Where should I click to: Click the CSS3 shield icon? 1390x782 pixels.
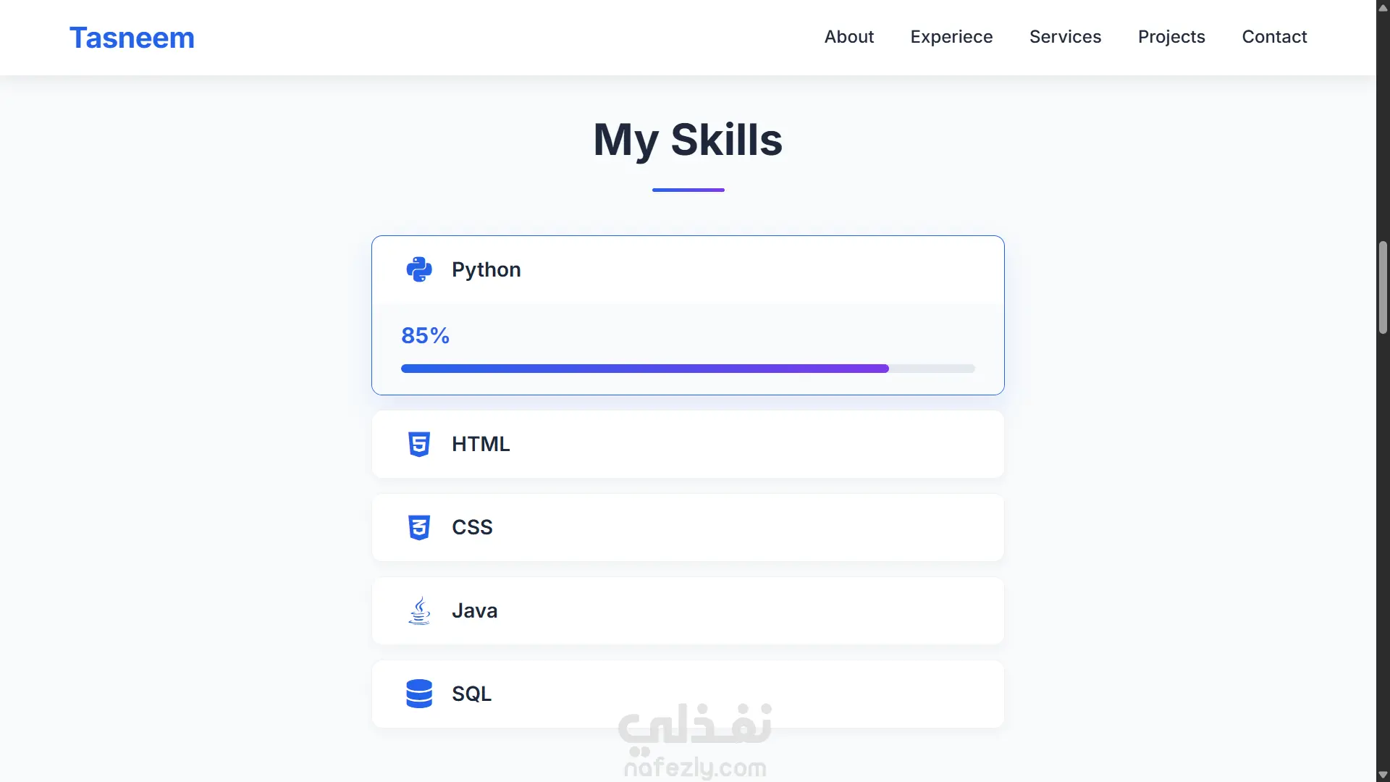(419, 527)
